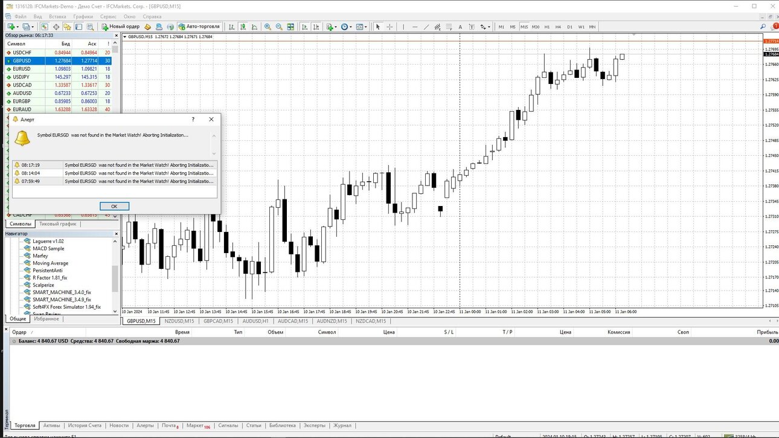Switch timeframe to H1
Screen dimensions: 779x438
coord(547,27)
